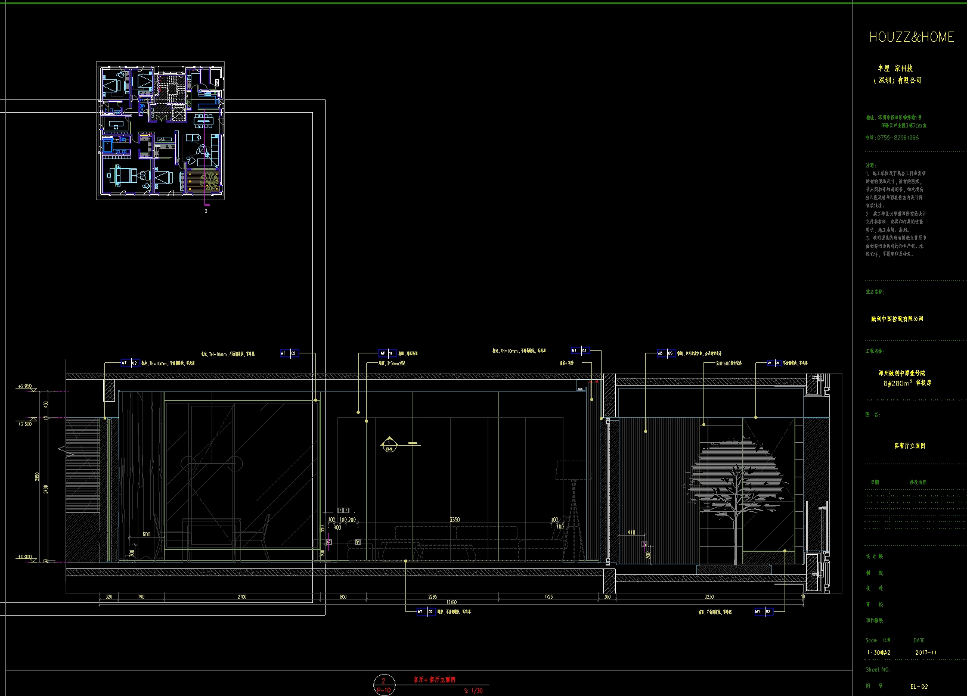Select the sofa outline in the elevation
The image size is (967, 696).
tap(457, 543)
